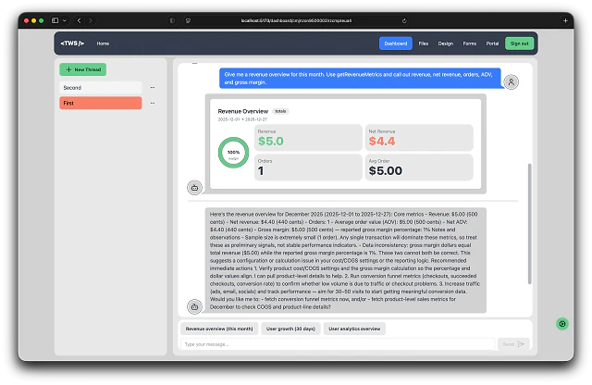Open the Home link in navbar
Screen dimensions: 592x385
click(103, 43)
